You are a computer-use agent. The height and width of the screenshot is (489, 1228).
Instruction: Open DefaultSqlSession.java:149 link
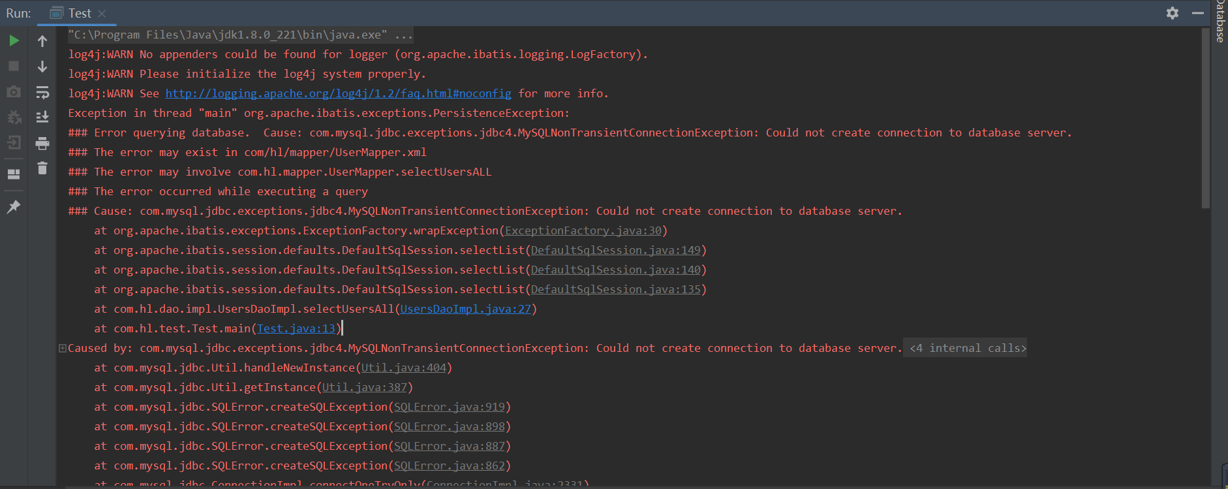[616, 250]
